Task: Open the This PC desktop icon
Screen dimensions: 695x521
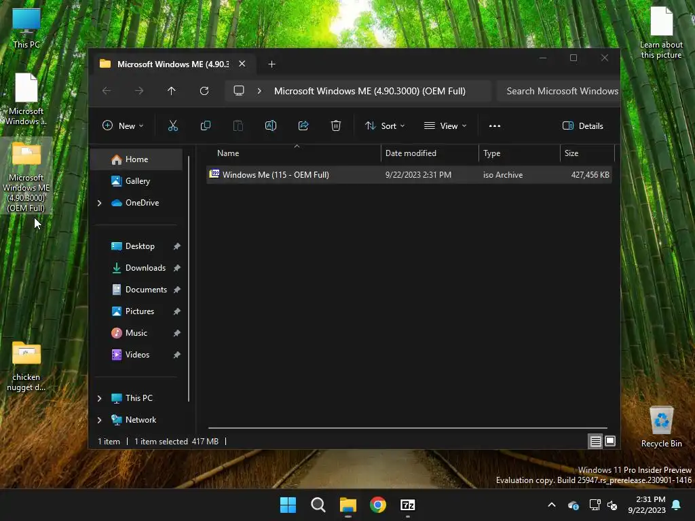Action: click(26, 28)
